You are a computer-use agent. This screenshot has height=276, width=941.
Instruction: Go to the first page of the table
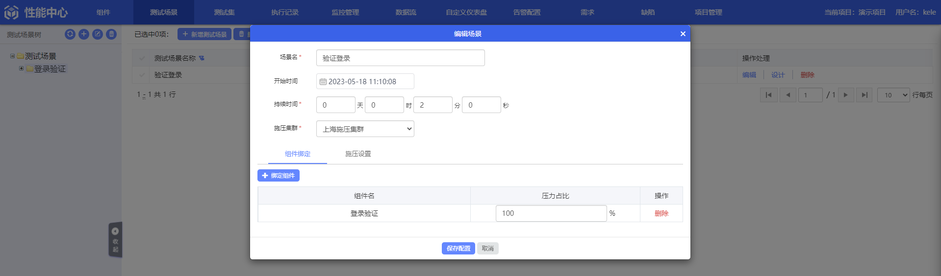(768, 95)
